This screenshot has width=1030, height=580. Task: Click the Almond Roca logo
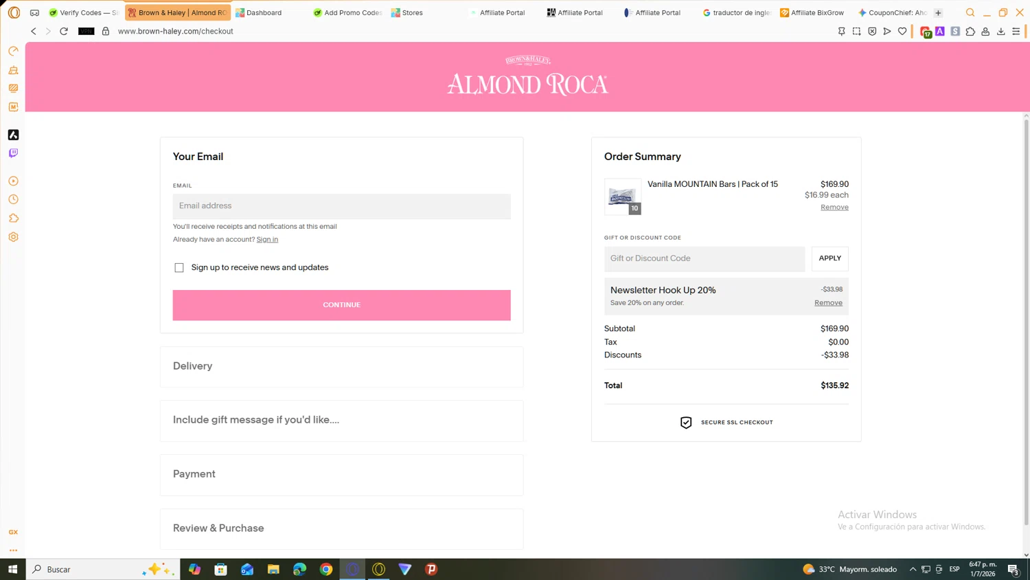pos(527,76)
